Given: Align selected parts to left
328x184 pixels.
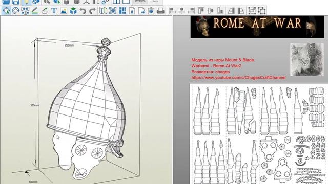Looking at the screenshot, I should pos(172,11).
